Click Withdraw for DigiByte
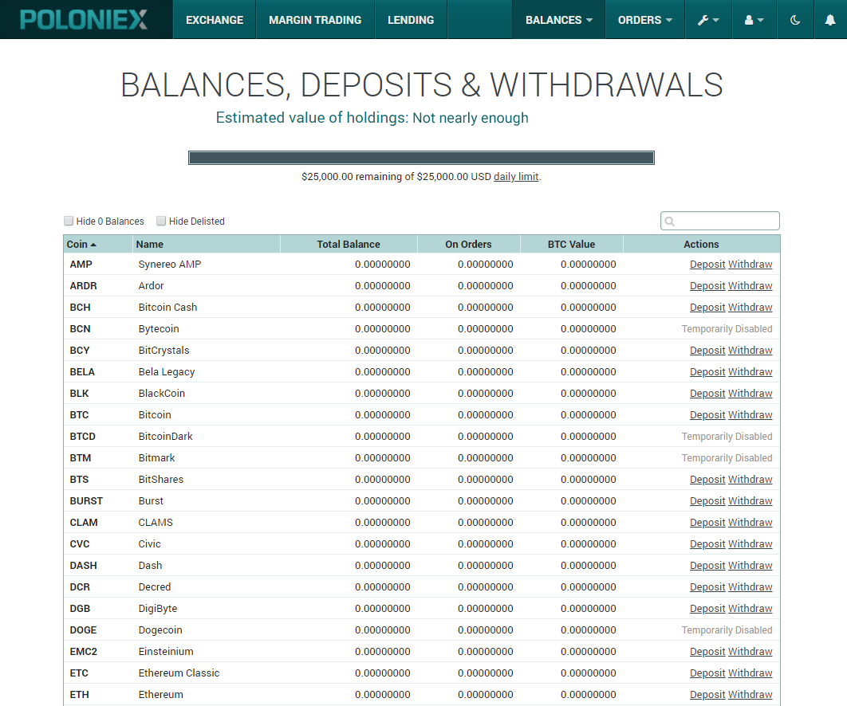This screenshot has height=706, width=847. pyautogui.click(x=750, y=608)
